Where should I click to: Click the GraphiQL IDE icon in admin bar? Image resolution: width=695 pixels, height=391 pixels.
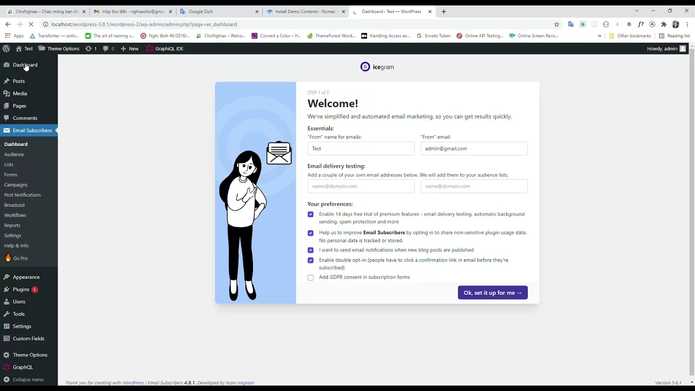[x=149, y=48]
